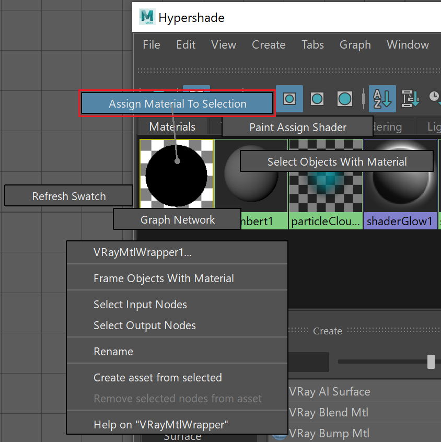Click the Hypershade window title text
This screenshot has height=442, width=441.
tap(191, 17)
